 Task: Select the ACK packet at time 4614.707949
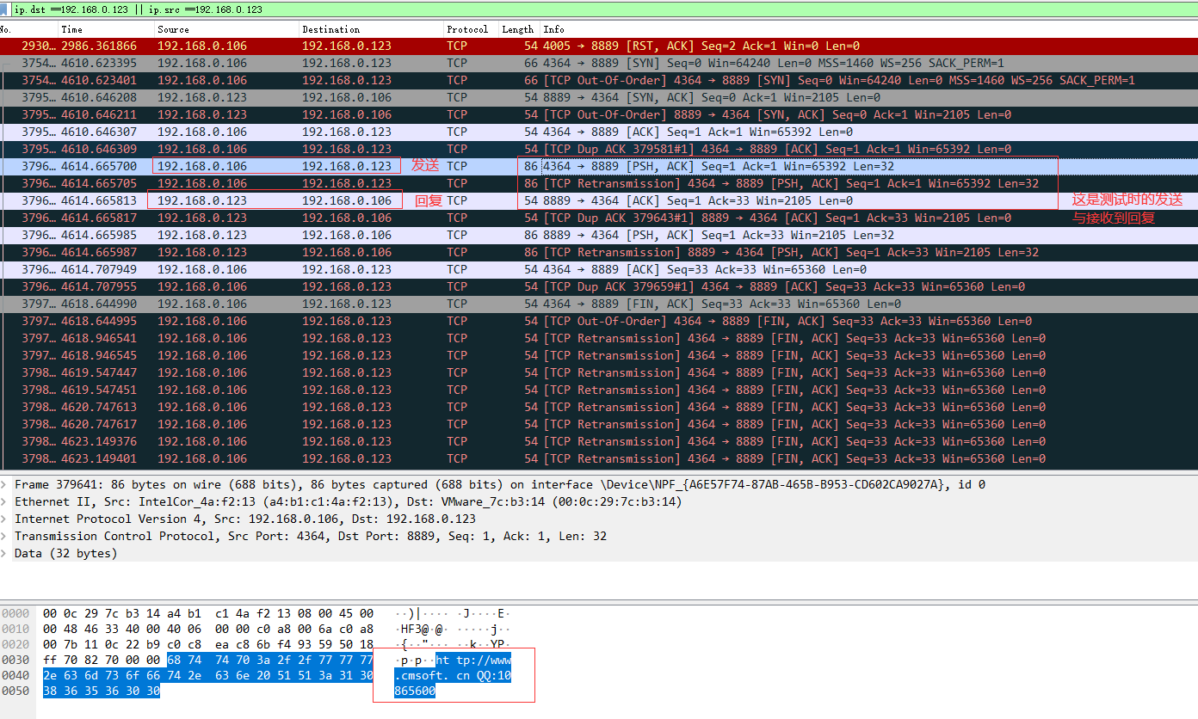click(599, 269)
